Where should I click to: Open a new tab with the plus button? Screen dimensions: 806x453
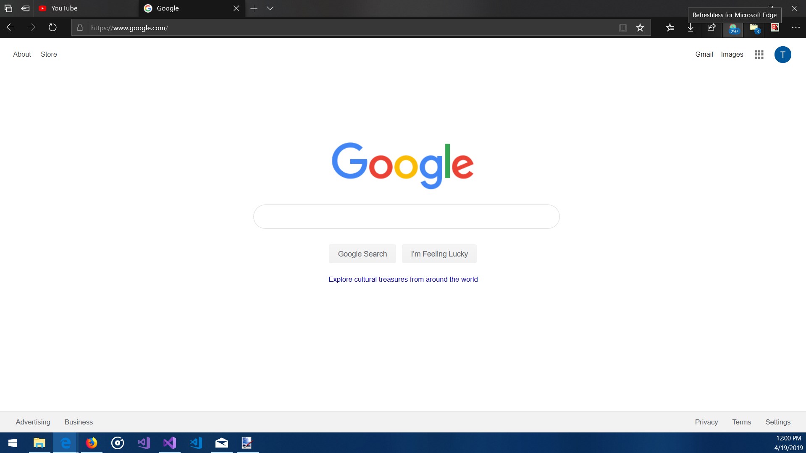(254, 8)
